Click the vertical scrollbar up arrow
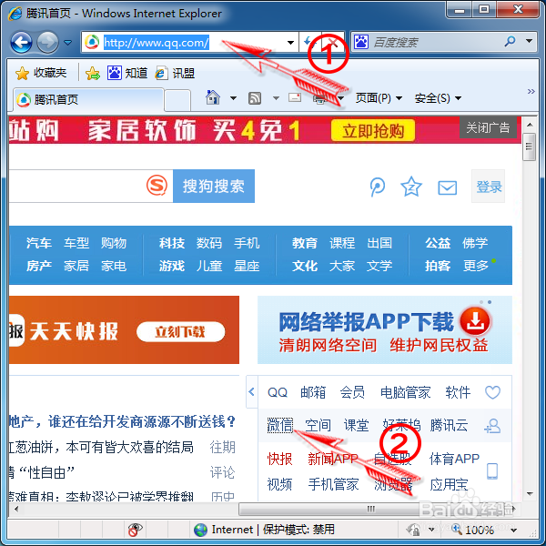The image size is (546, 546). (530, 125)
